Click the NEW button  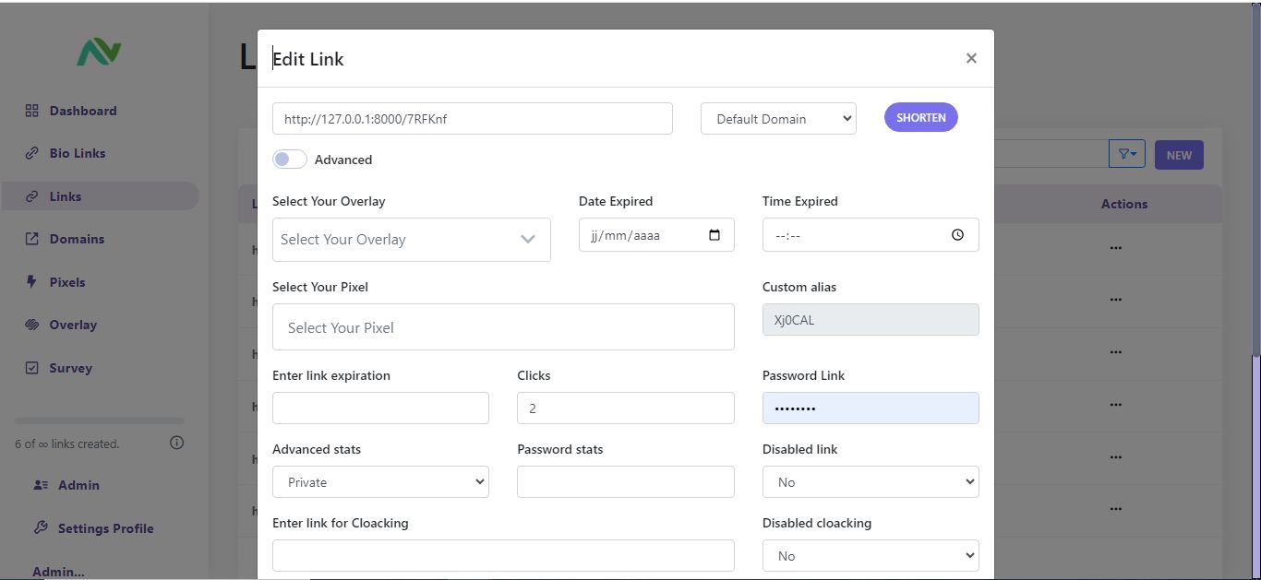coord(1179,155)
